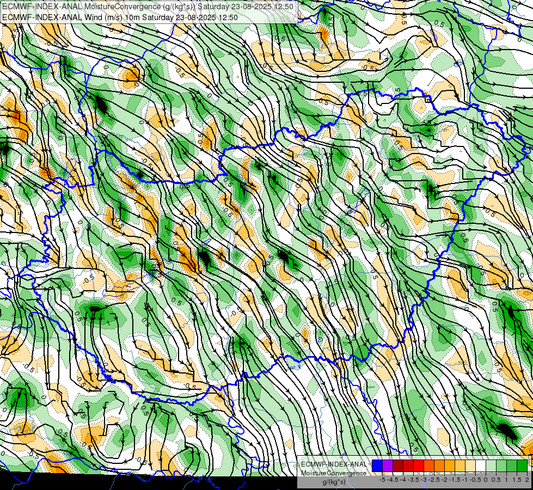Choose the darkest green swatch ending at 2
The image size is (533, 490).
[x=522, y=465]
